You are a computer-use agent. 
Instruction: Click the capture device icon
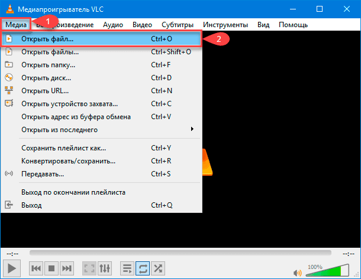(x=9, y=103)
